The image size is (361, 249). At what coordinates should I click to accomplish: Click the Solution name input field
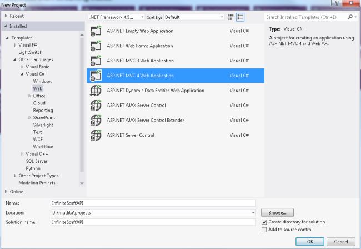153,222
